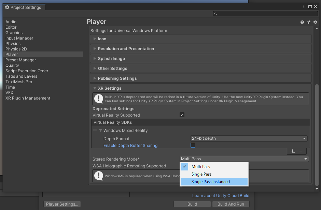The width and height of the screenshot is (321, 210).
Task: Open the gear settings icon for Player
Action: [315, 22]
